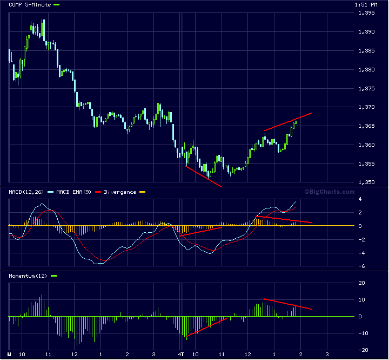The width and height of the screenshot is (389, 360).
Task: Click the red trendline above latest price candles
Action: (288, 122)
